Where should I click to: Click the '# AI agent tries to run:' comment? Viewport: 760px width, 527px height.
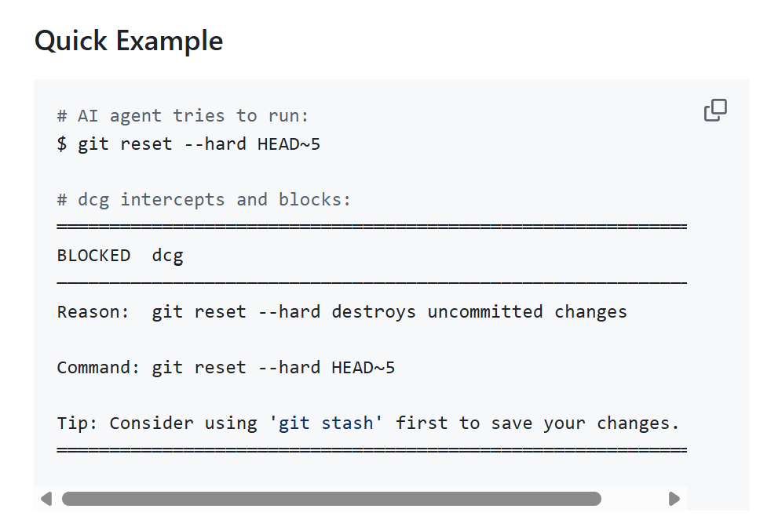point(182,116)
